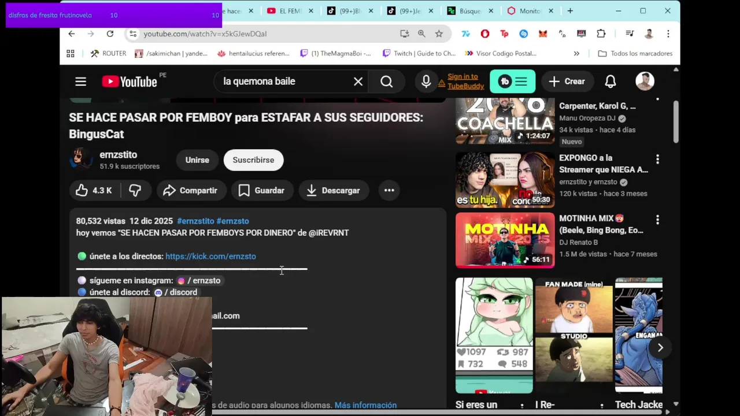This screenshot has height=416, width=740.
Task: Open the TubeBuddy menu button
Action: (513, 81)
